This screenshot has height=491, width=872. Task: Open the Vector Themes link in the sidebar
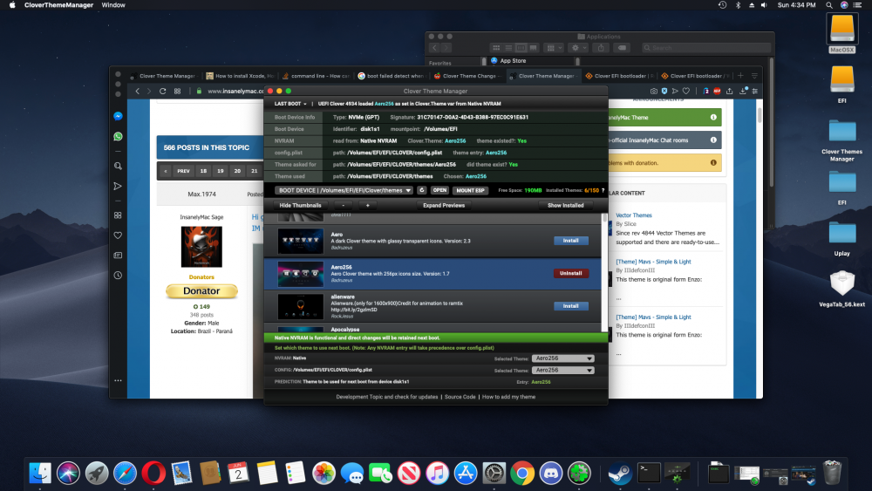(x=633, y=215)
